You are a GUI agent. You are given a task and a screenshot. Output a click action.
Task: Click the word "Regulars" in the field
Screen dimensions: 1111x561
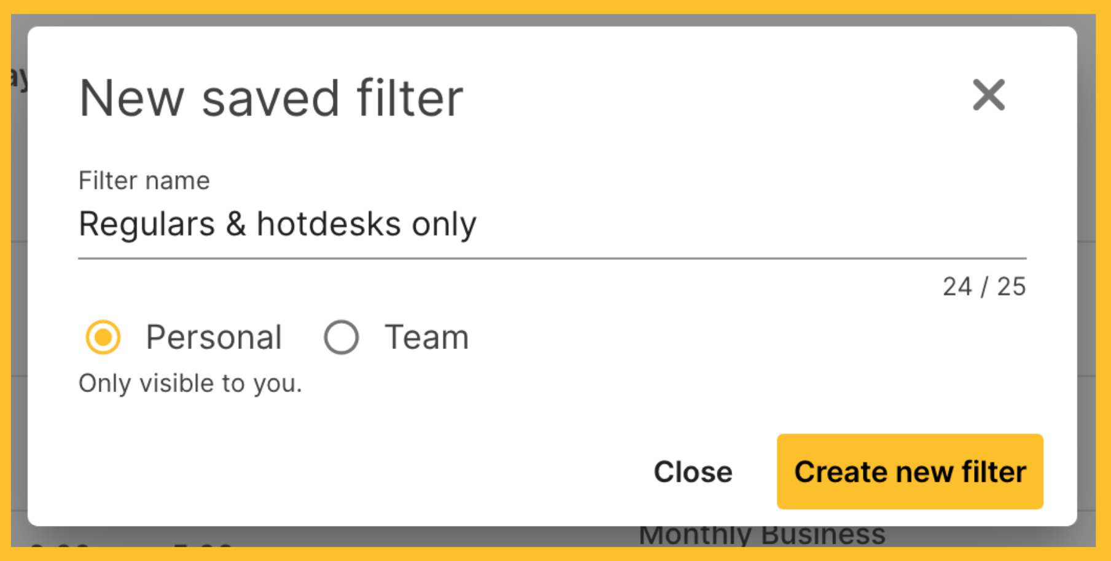147,224
